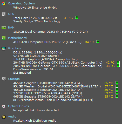Click the Graphics monitor icon

pyautogui.click(x=4, y=49)
